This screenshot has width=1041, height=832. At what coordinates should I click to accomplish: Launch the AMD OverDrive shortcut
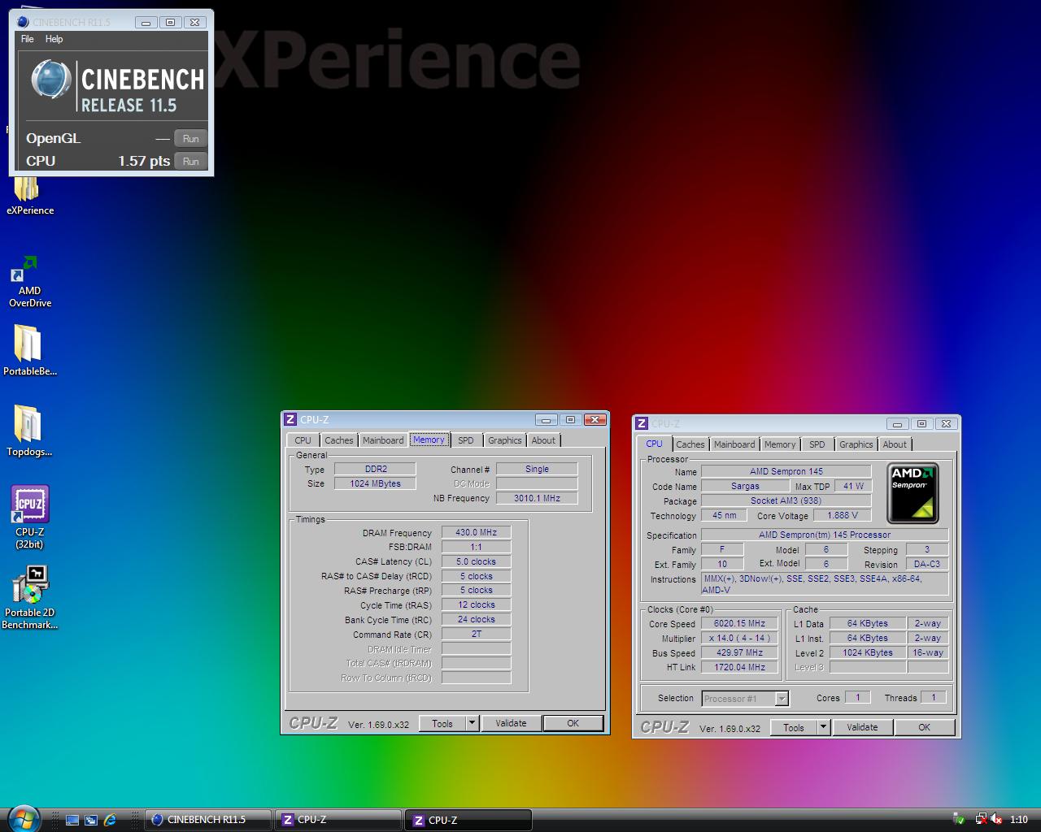pos(30,281)
